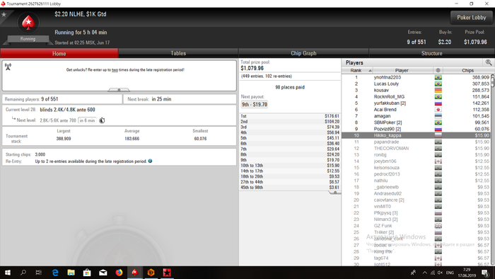Image resolution: width=495 pixels, height=279 pixels.
Task: Click the network icon in tray
Action: point(433,273)
